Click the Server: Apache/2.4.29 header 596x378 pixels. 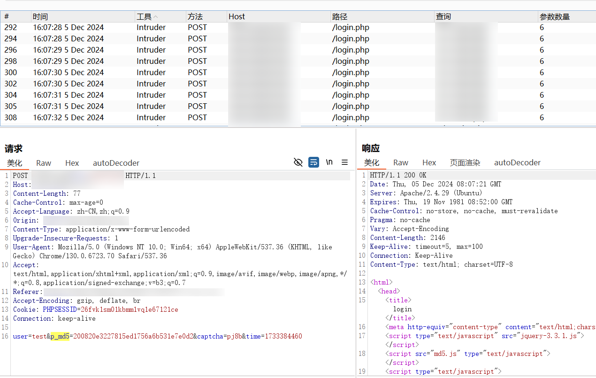(x=426, y=193)
